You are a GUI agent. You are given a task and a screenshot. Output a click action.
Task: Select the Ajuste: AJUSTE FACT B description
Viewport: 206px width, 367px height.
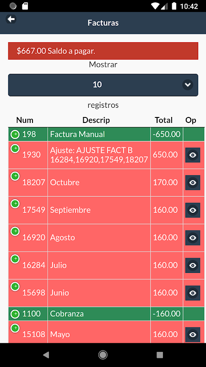[x=99, y=155]
